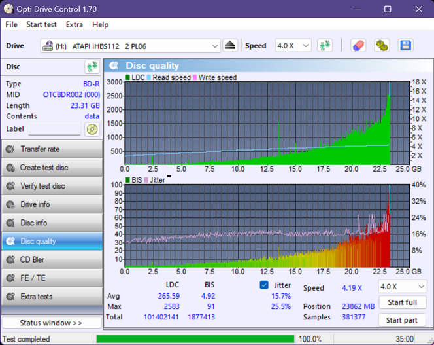Click the disc label icon beside Label field
The image size is (434, 345).
pyautogui.click(x=92, y=129)
